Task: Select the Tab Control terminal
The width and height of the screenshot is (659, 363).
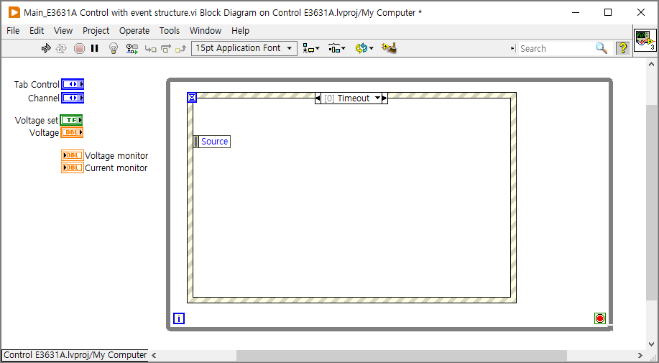Action: tap(73, 84)
